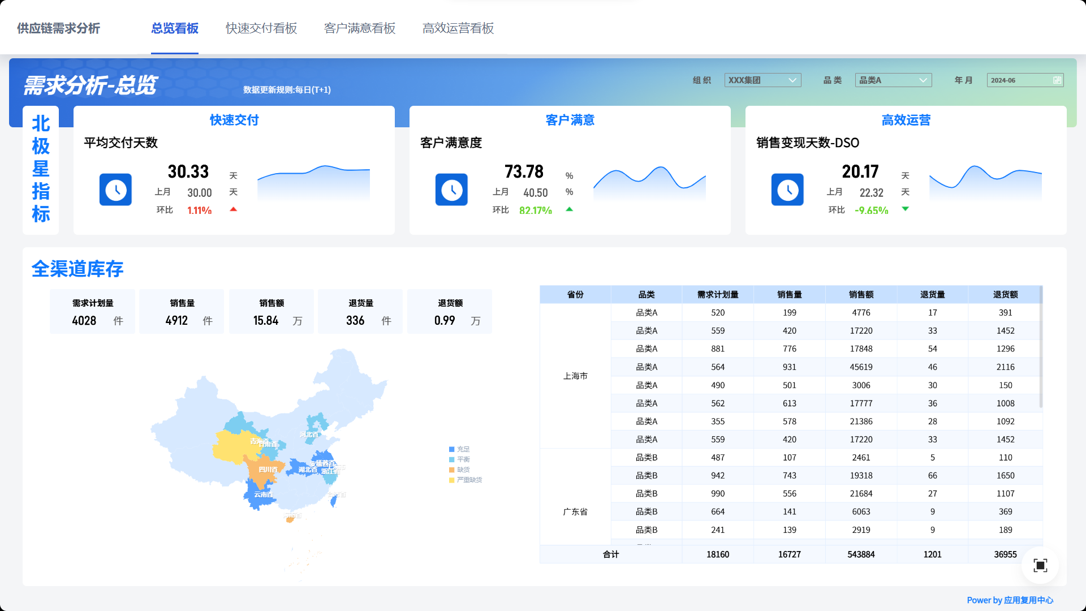Open the calendar icon in 年月 field

(x=1057, y=80)
